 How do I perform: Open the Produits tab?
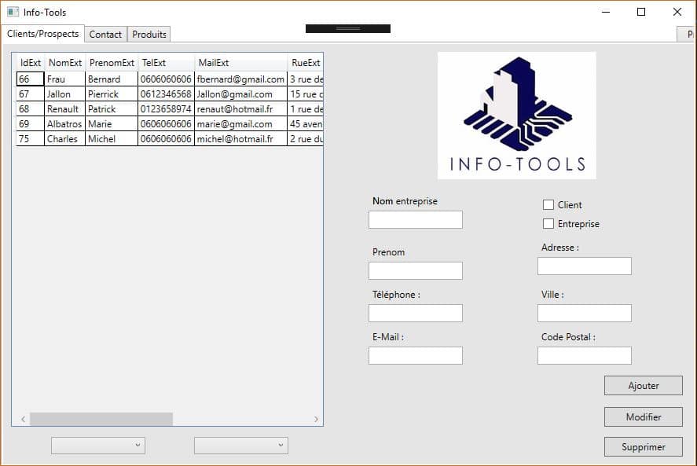[149, 35]
